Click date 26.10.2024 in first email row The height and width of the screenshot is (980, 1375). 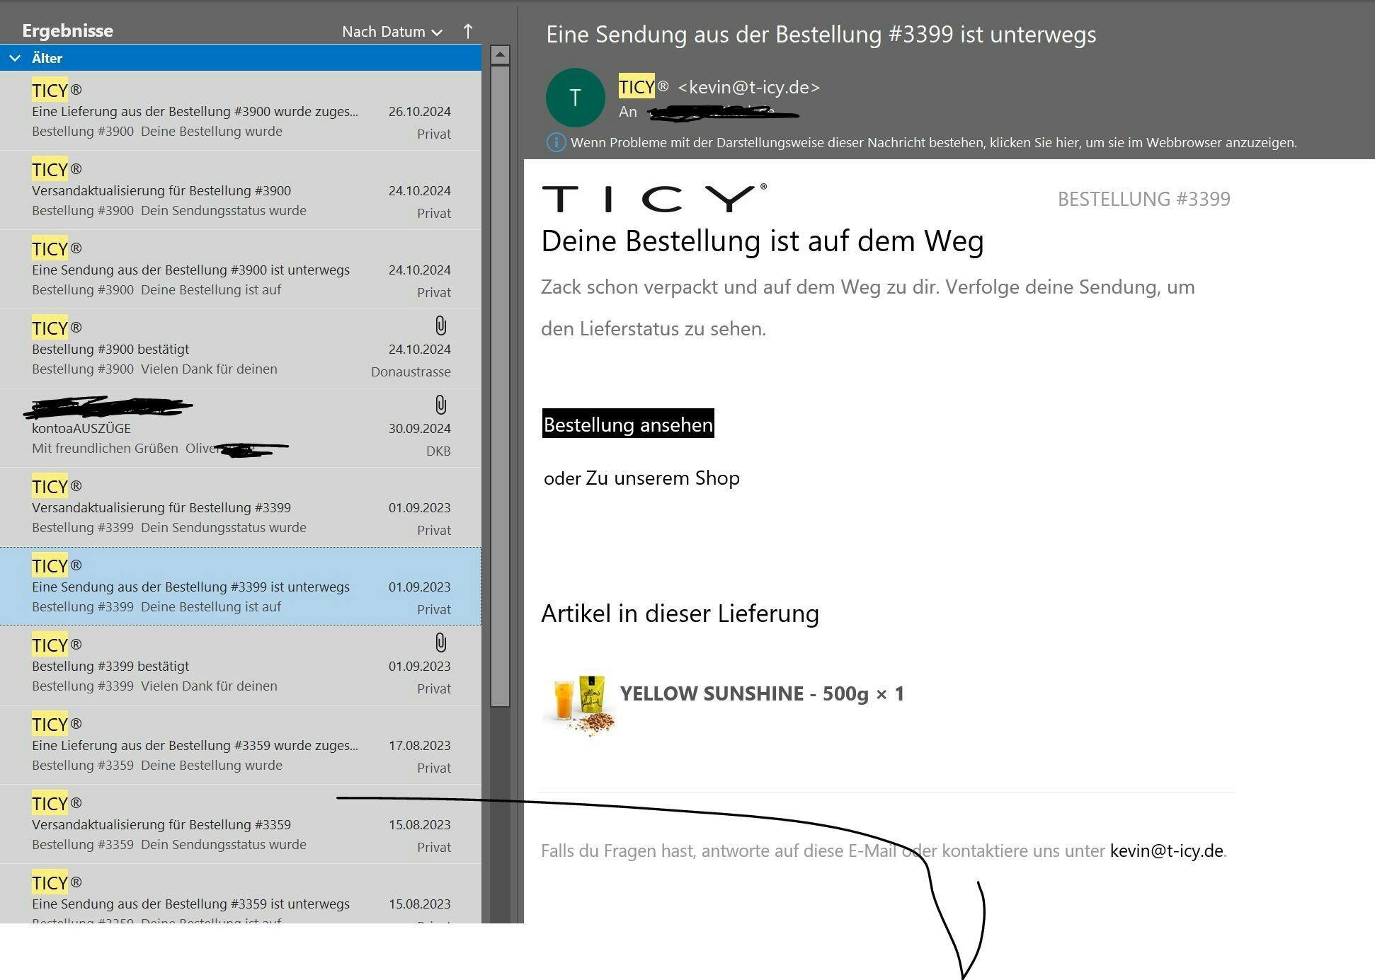(x=419, y=111)
